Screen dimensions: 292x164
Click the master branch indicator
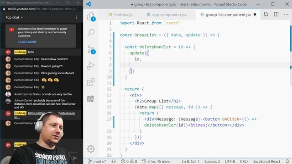pos(97,161)
